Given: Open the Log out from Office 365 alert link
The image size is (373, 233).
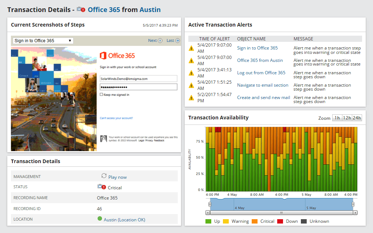Looking at the screenshot, I should 262,72.
